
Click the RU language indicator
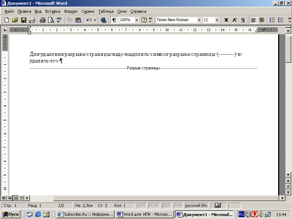241,214
